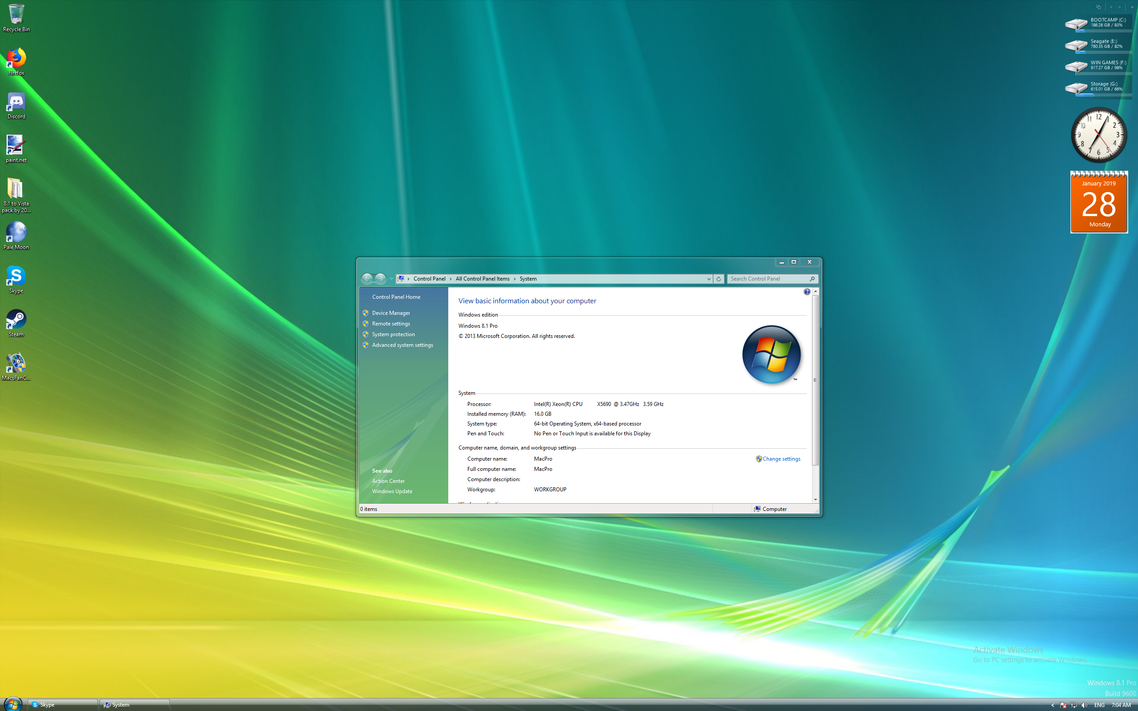Refresh the System control panel page

[x=719, y=279]
